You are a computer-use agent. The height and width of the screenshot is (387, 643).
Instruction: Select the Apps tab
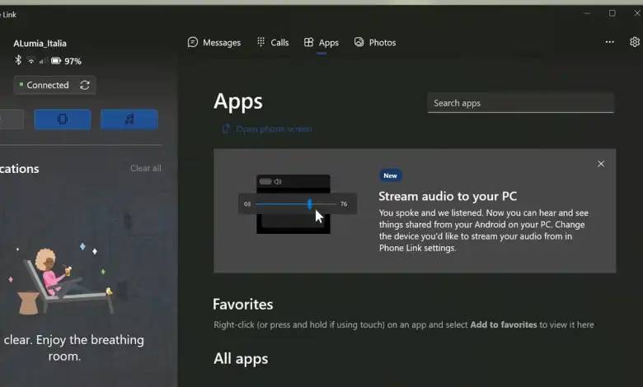[x=321, y=42]
